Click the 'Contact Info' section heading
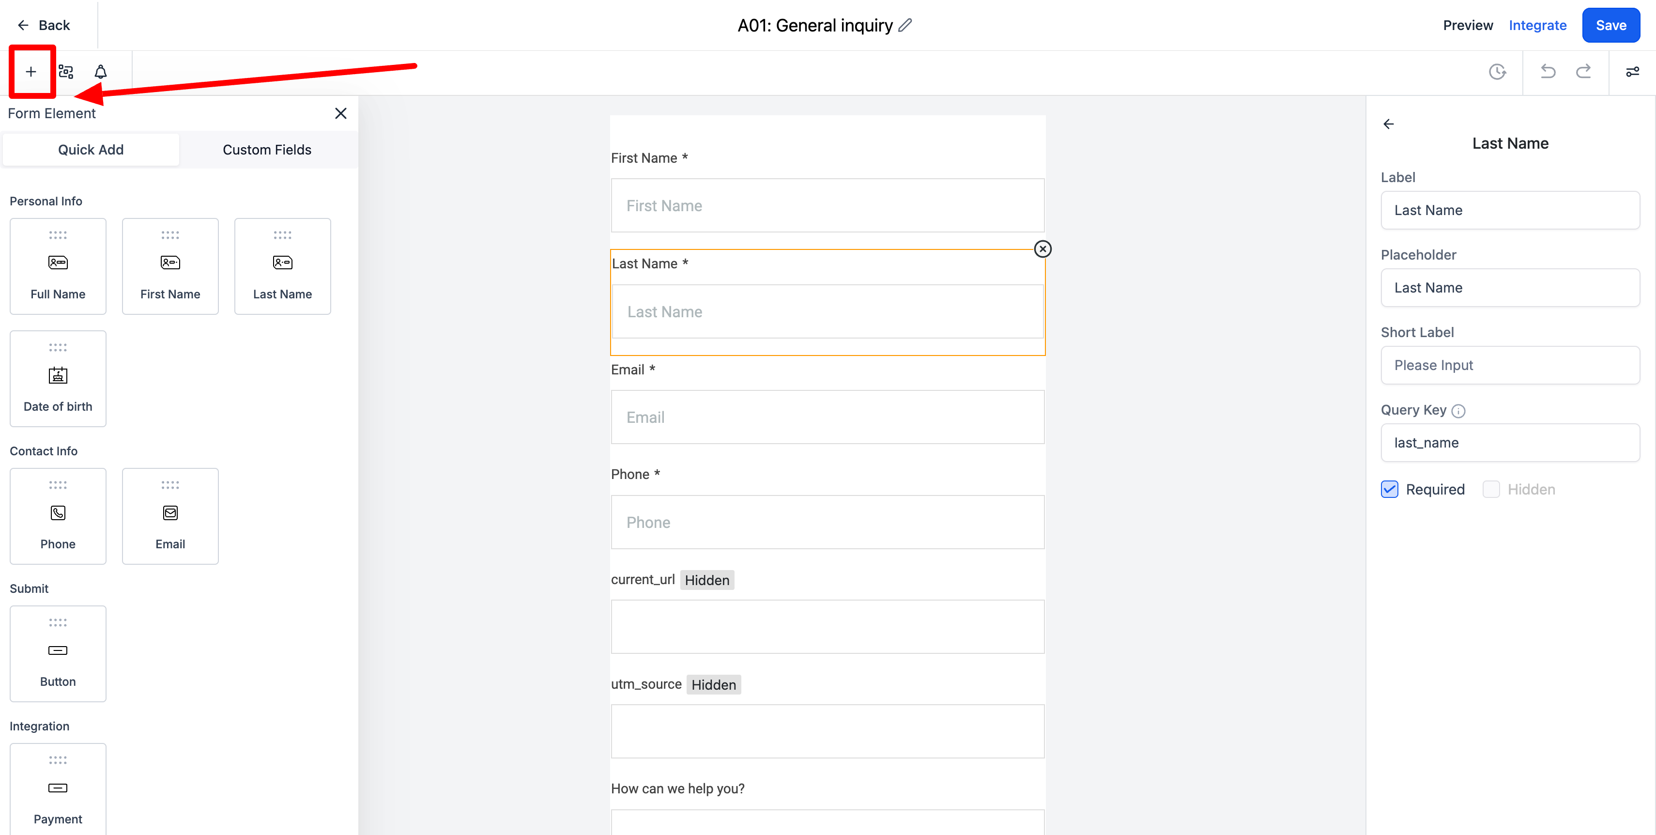The width and height of the screenshot is (1656, 835). click(43, 451)
